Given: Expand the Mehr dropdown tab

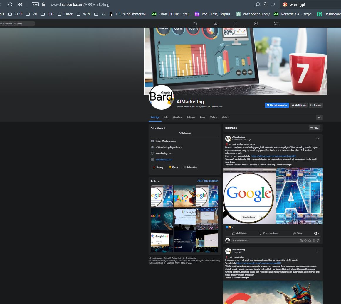Looking at the screenshot, I should [x=226, y=117].
